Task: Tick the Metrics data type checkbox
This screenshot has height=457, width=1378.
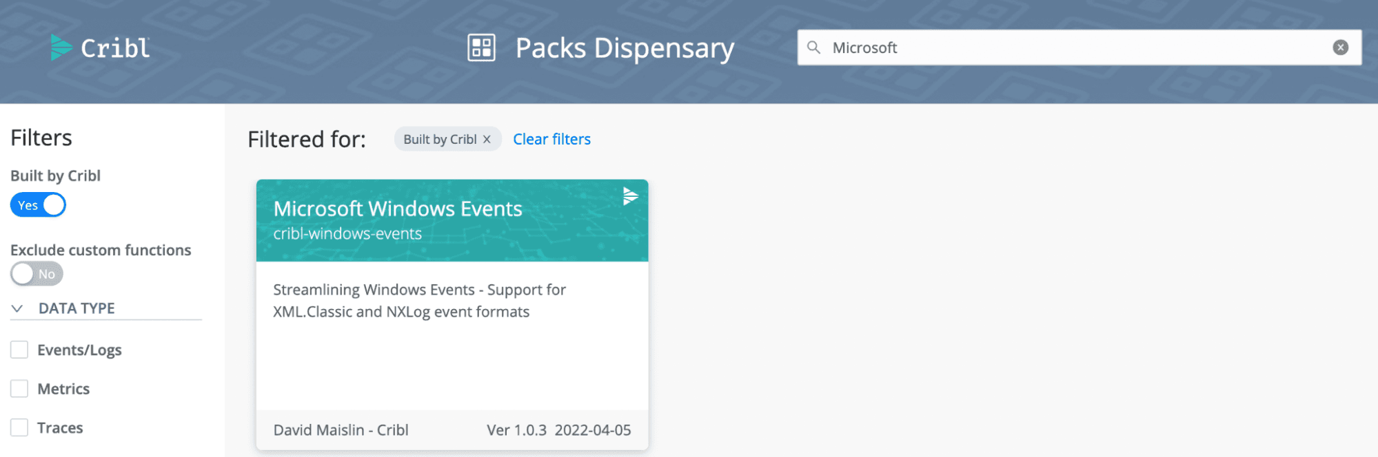Action: click(19, 389)
